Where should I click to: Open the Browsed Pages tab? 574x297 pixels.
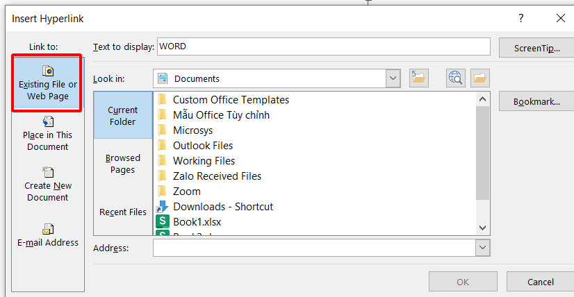tap(123, 164)
